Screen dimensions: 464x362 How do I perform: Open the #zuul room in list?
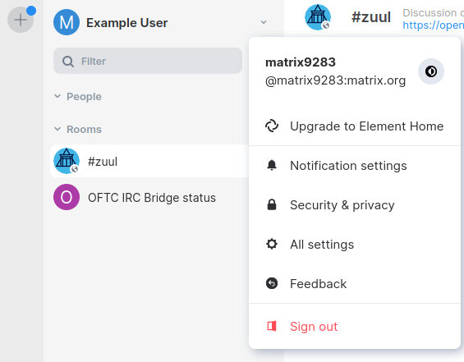click(x=149, y=161)
